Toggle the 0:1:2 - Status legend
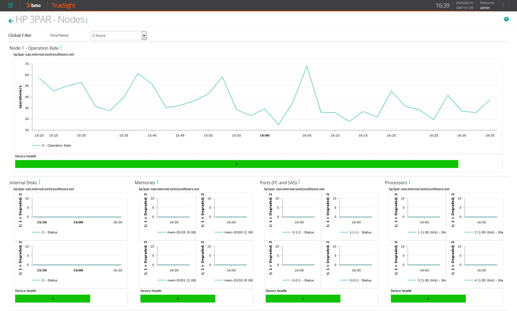The height and width of the screenshot is (311, 517). click(x=298, y=232)
